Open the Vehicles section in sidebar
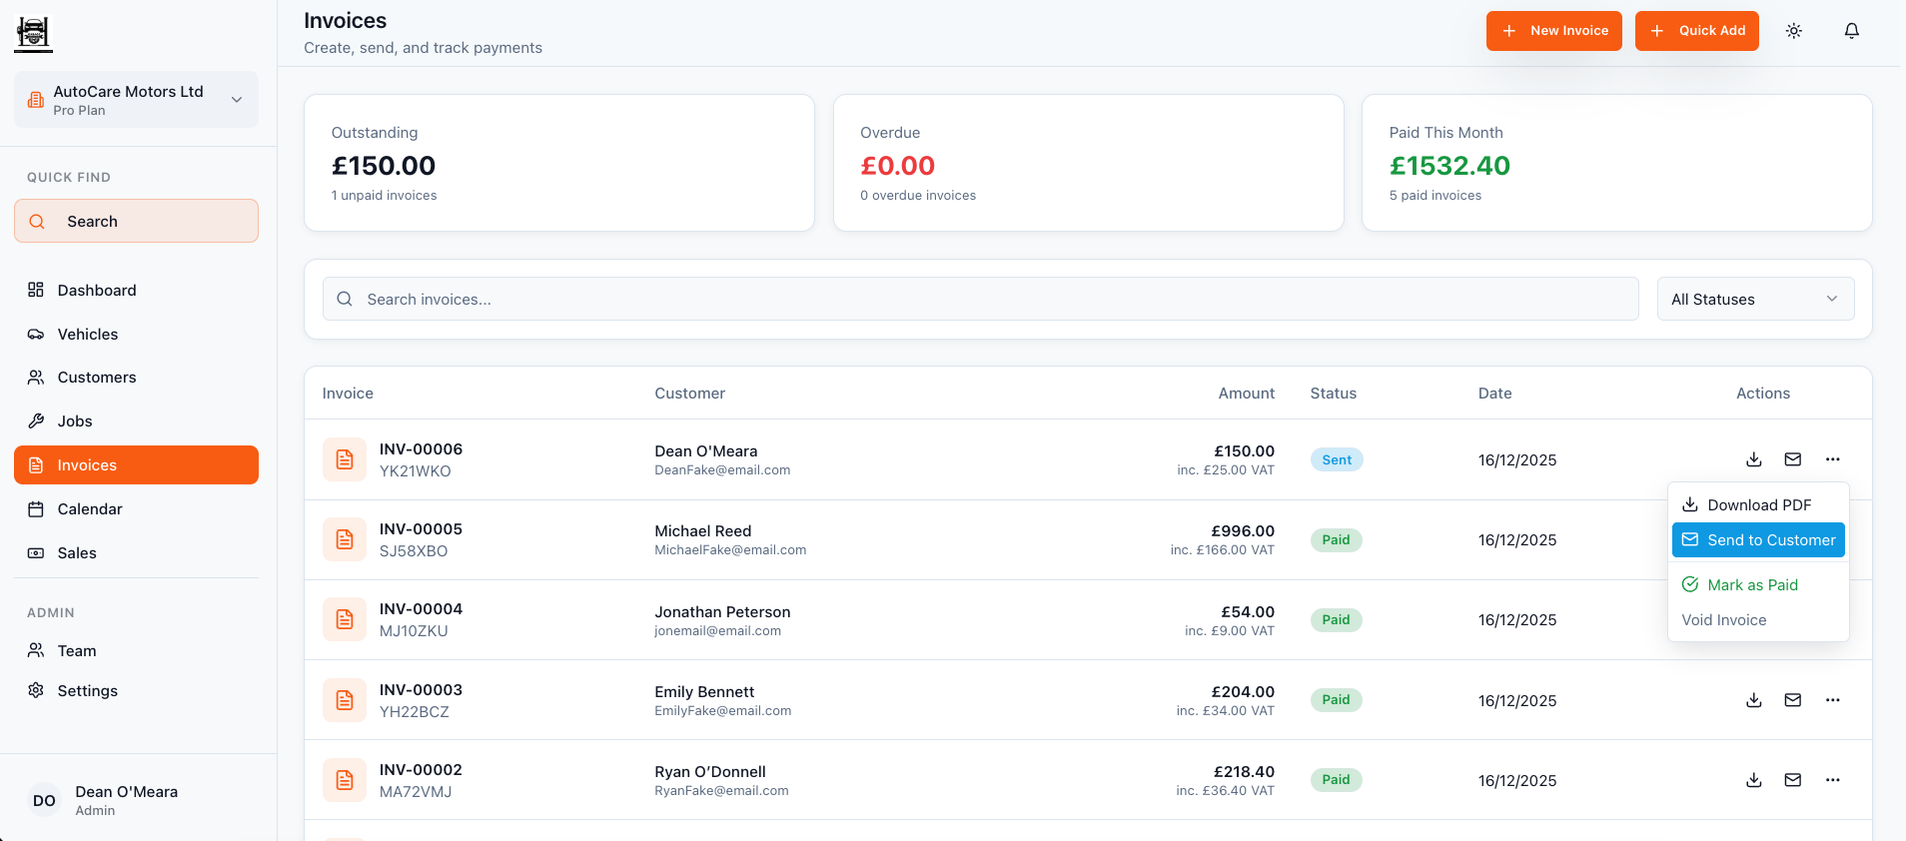The width and height of the screenshot is (1906, 841). pyautogui.click(x=88, y=334)
